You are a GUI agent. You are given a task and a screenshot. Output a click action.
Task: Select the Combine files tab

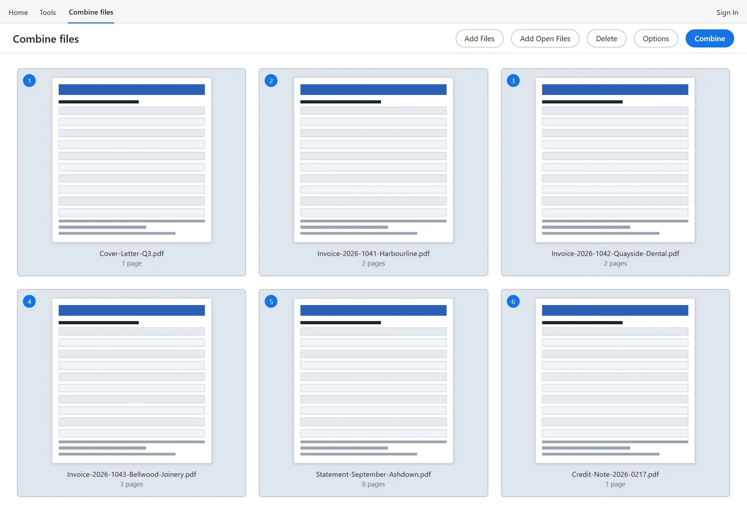(x=91, y=12)
